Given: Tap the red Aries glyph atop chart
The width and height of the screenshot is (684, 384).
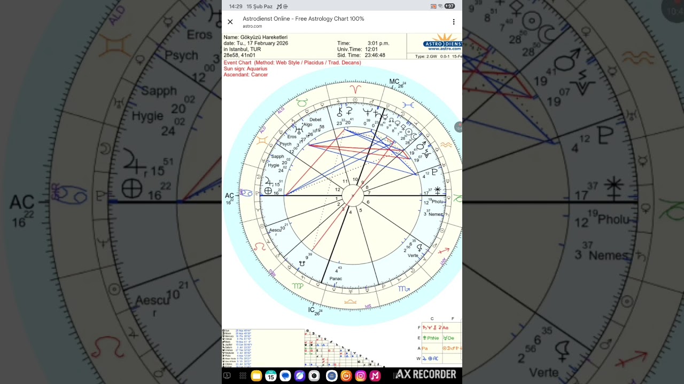Looking at the screenshot, I should 355,89.
